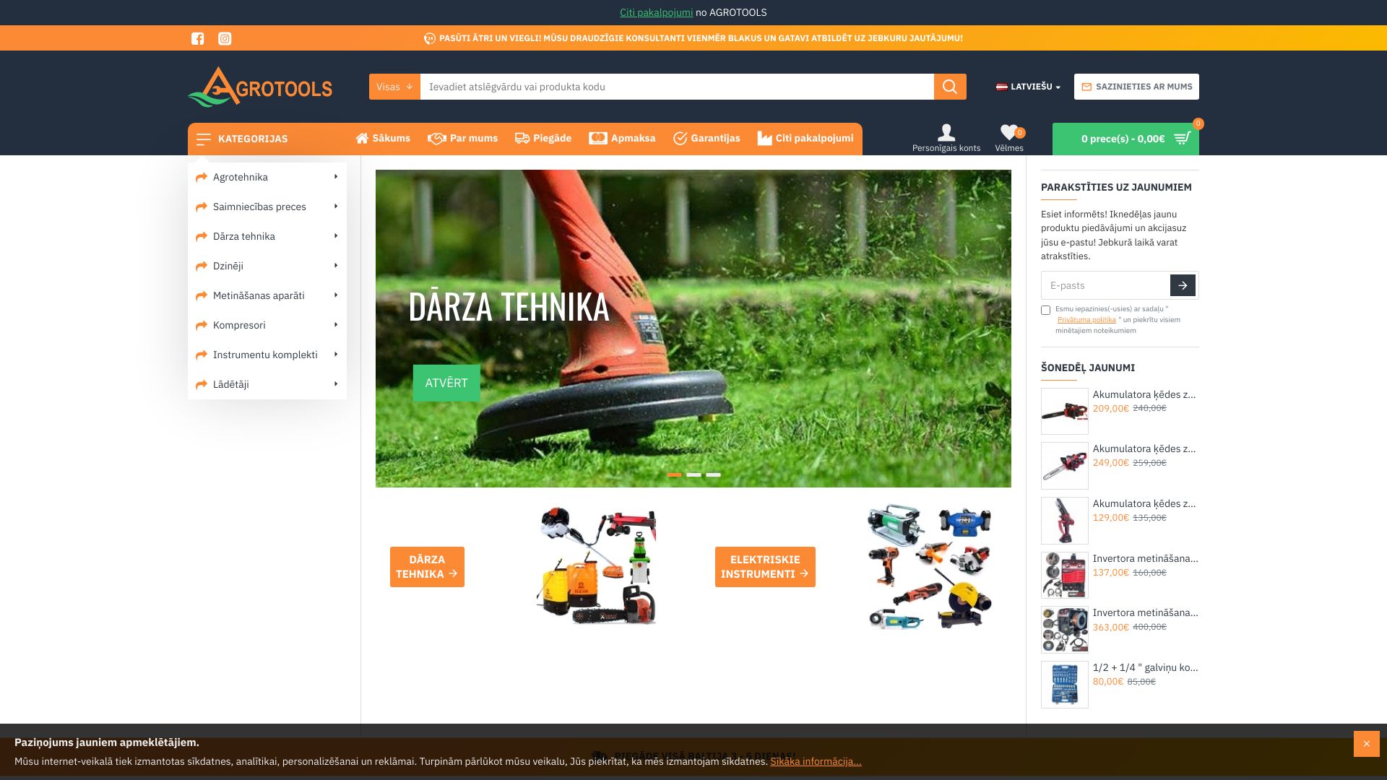Submit newsletter email with arrow button

pyautogui.click(x=1182, y=285)
